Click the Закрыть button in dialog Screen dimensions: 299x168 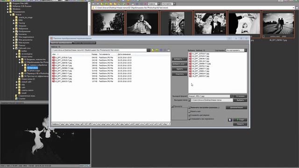click(240, 124)
